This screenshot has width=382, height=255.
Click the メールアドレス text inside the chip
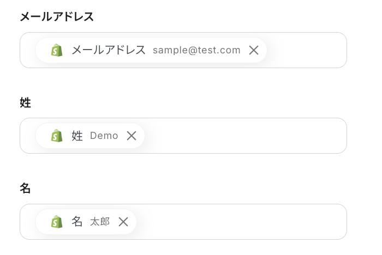tap(109, 50)
